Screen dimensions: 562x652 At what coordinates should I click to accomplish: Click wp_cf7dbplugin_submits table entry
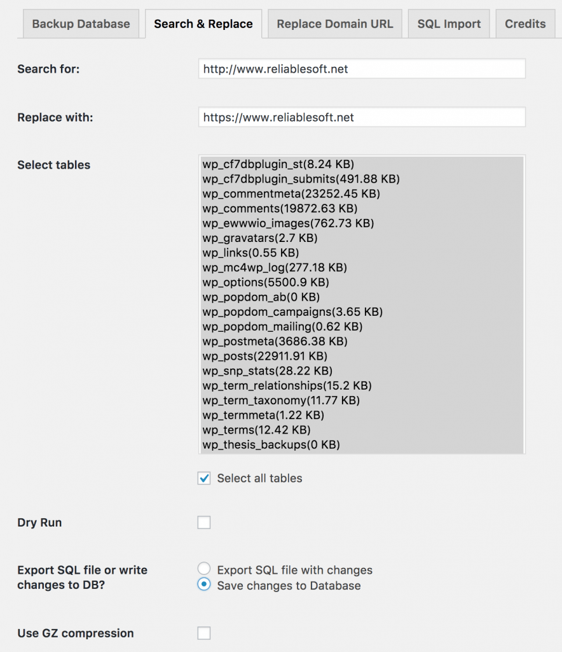(x=301, y=179)
